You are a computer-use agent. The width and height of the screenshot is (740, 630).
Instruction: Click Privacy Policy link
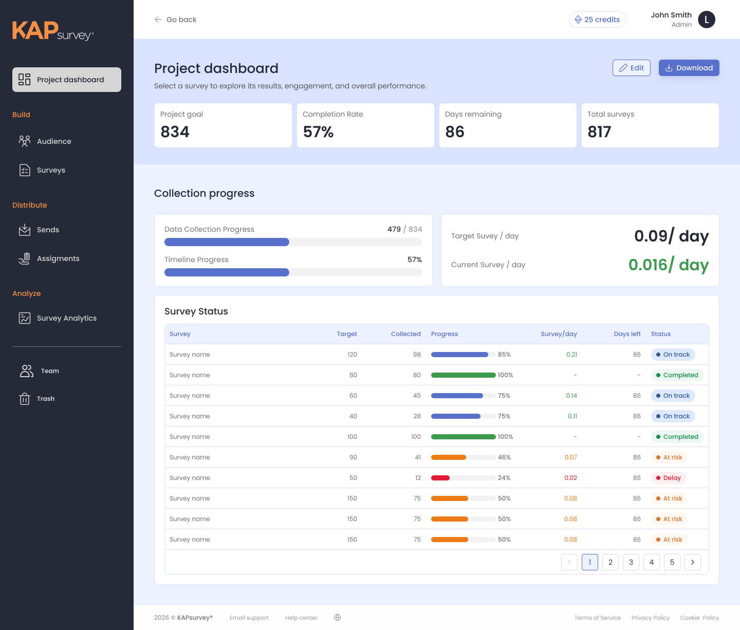click(651, 618)
